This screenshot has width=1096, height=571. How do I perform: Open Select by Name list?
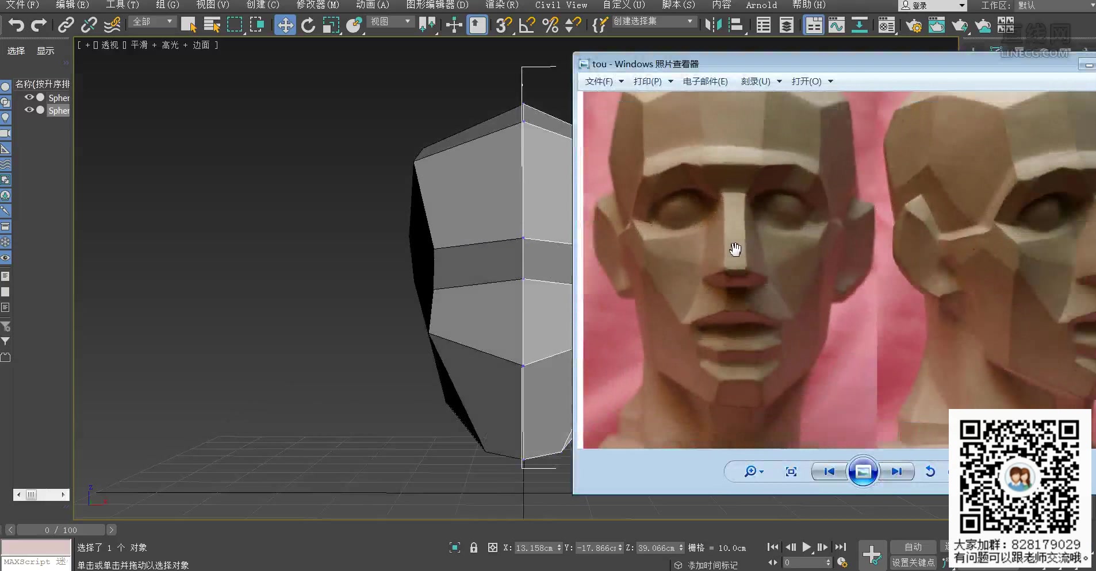coord(212,25)
